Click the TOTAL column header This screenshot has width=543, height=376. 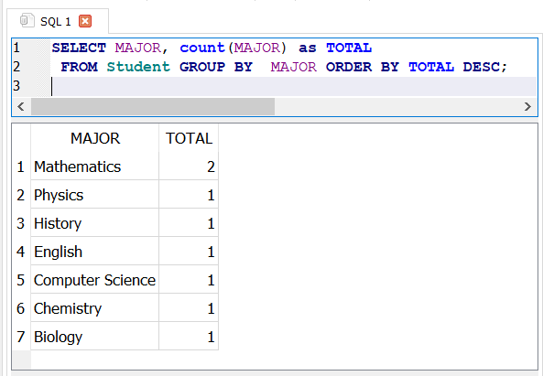pos(189,138)
